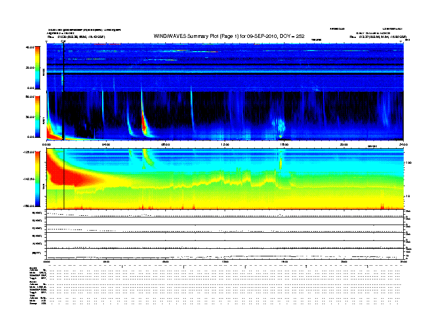This screenshot has width=435, height=336.
Task: Click the 10 tick on TNR right axis
Action: click(408, 197)
